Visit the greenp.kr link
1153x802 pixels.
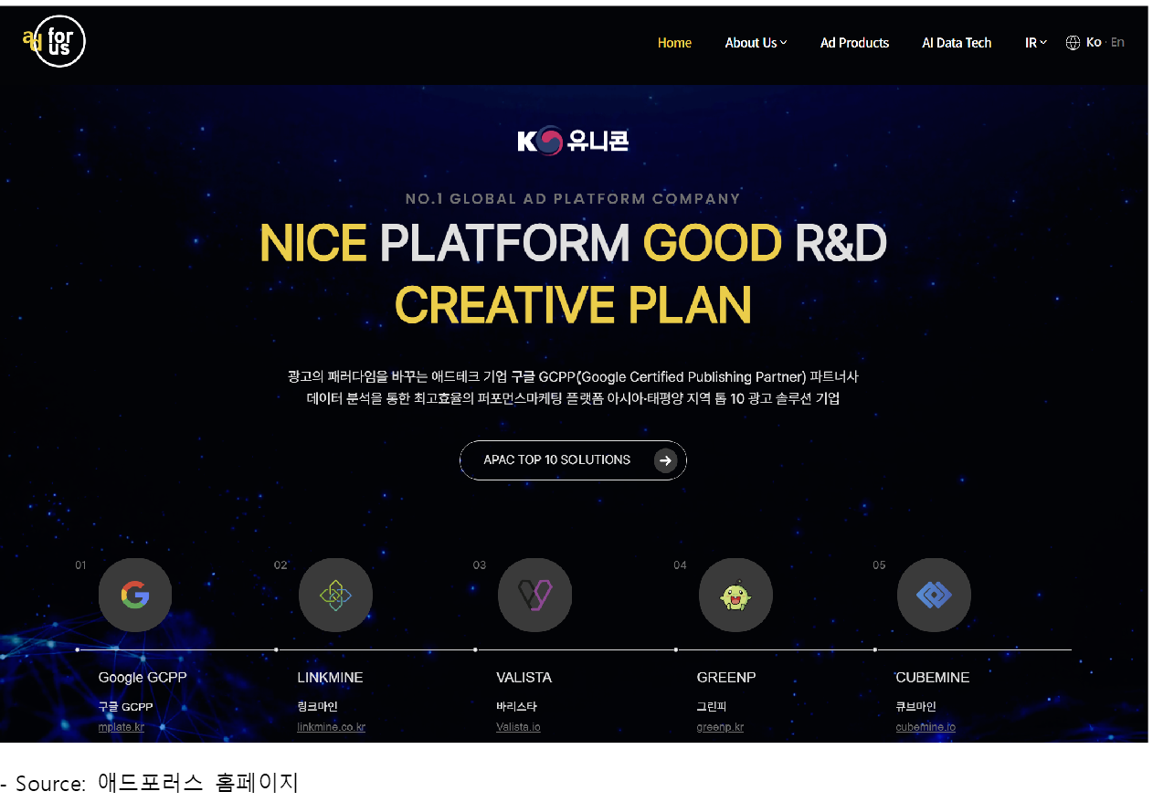pyautogui.click(x=720, y=727)
